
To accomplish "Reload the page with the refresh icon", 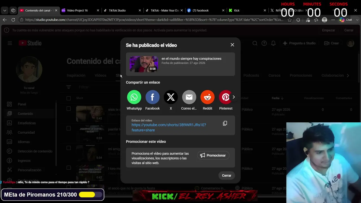I will (13, 20).
